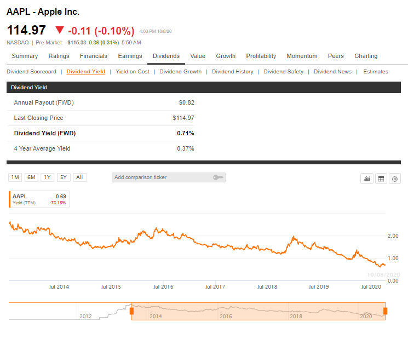Click the key icon in comparison field
Viewport: 408px width, 339px height.
(x=218, y=177)
